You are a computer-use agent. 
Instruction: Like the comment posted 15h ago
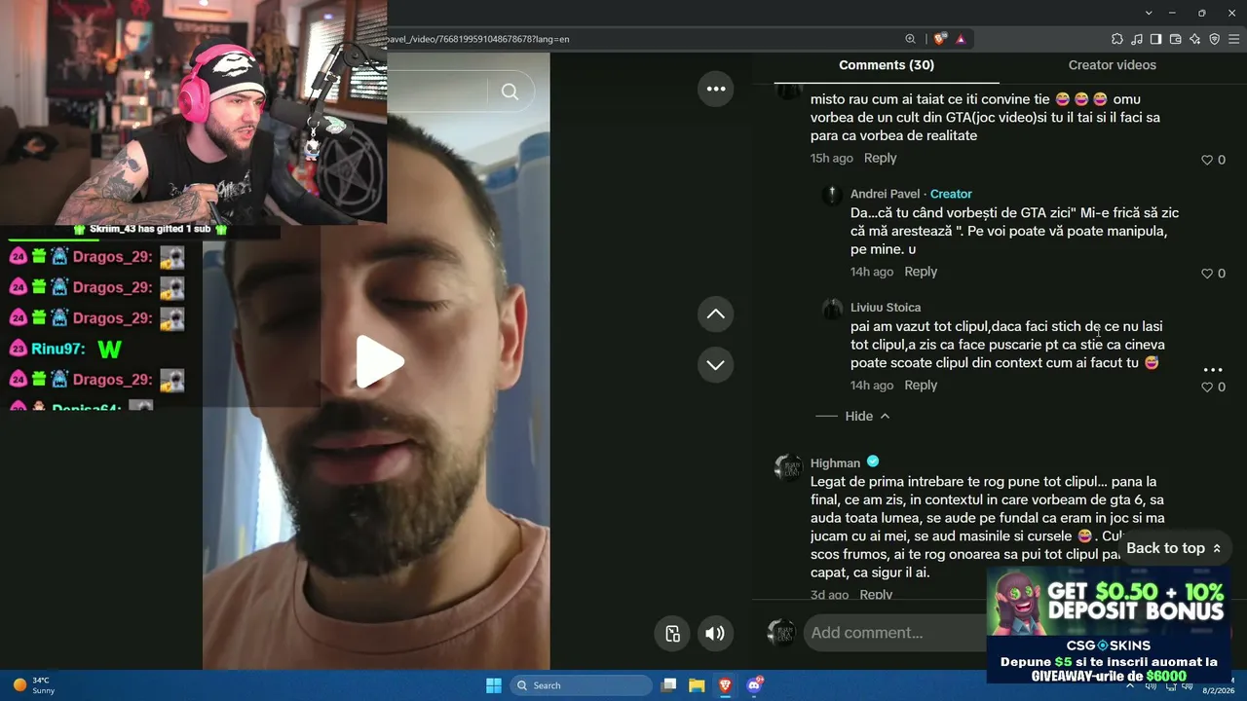point(1207,160)
